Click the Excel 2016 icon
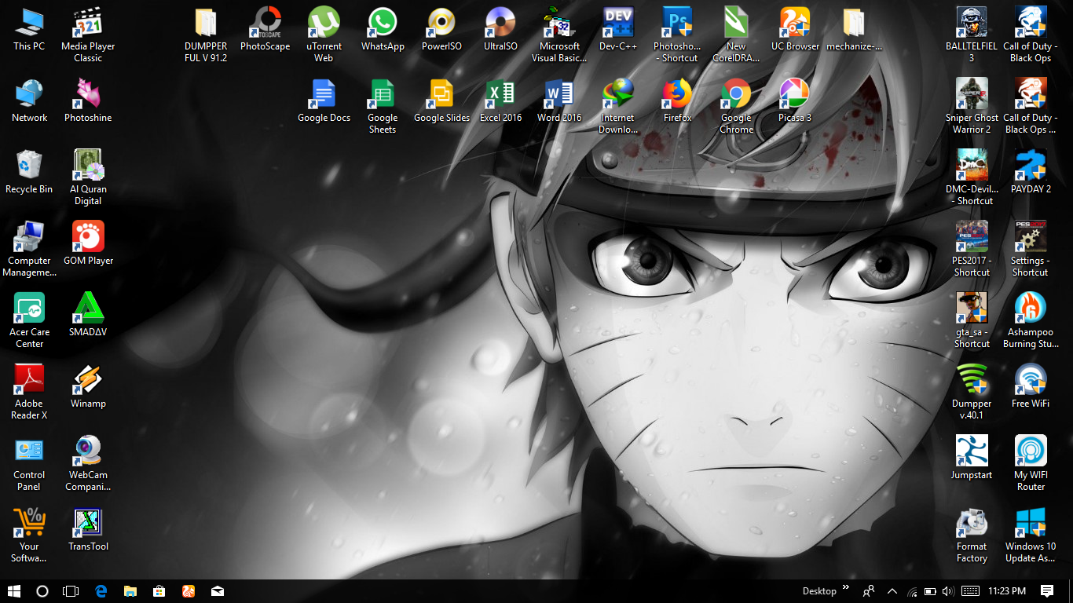Image resolution: width=1073 pixels, height=603 pixels. [x=500, y=94]
